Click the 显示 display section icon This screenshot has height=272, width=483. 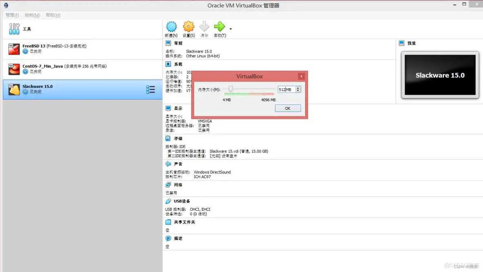[x=168, y=108]
